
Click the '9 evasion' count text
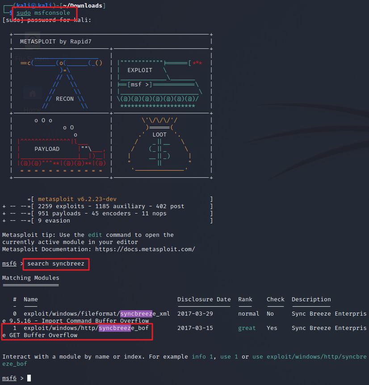pyautogui.click(x=54, y=221)
